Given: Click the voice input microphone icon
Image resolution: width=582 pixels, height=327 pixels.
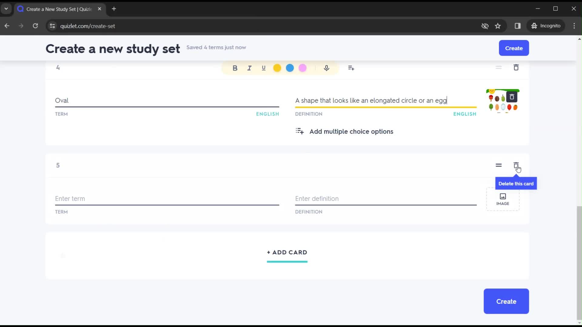Looking at the screenshot, I should point(326,68).
